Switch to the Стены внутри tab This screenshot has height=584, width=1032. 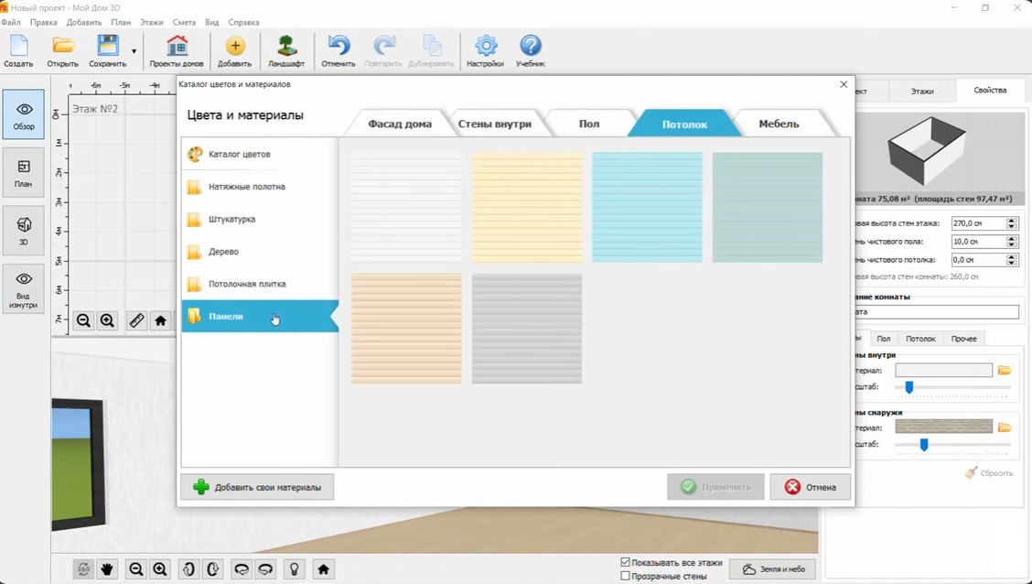[494, 124]
